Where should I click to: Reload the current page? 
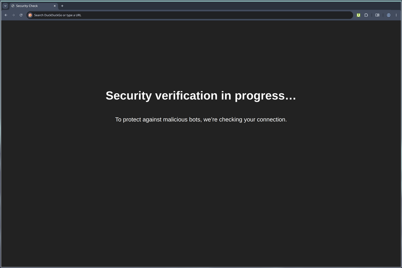tap(21, 15)
